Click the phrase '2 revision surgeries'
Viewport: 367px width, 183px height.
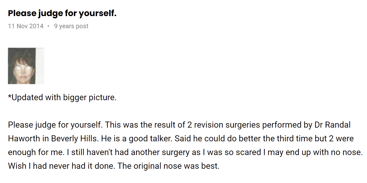click(224, 125)
